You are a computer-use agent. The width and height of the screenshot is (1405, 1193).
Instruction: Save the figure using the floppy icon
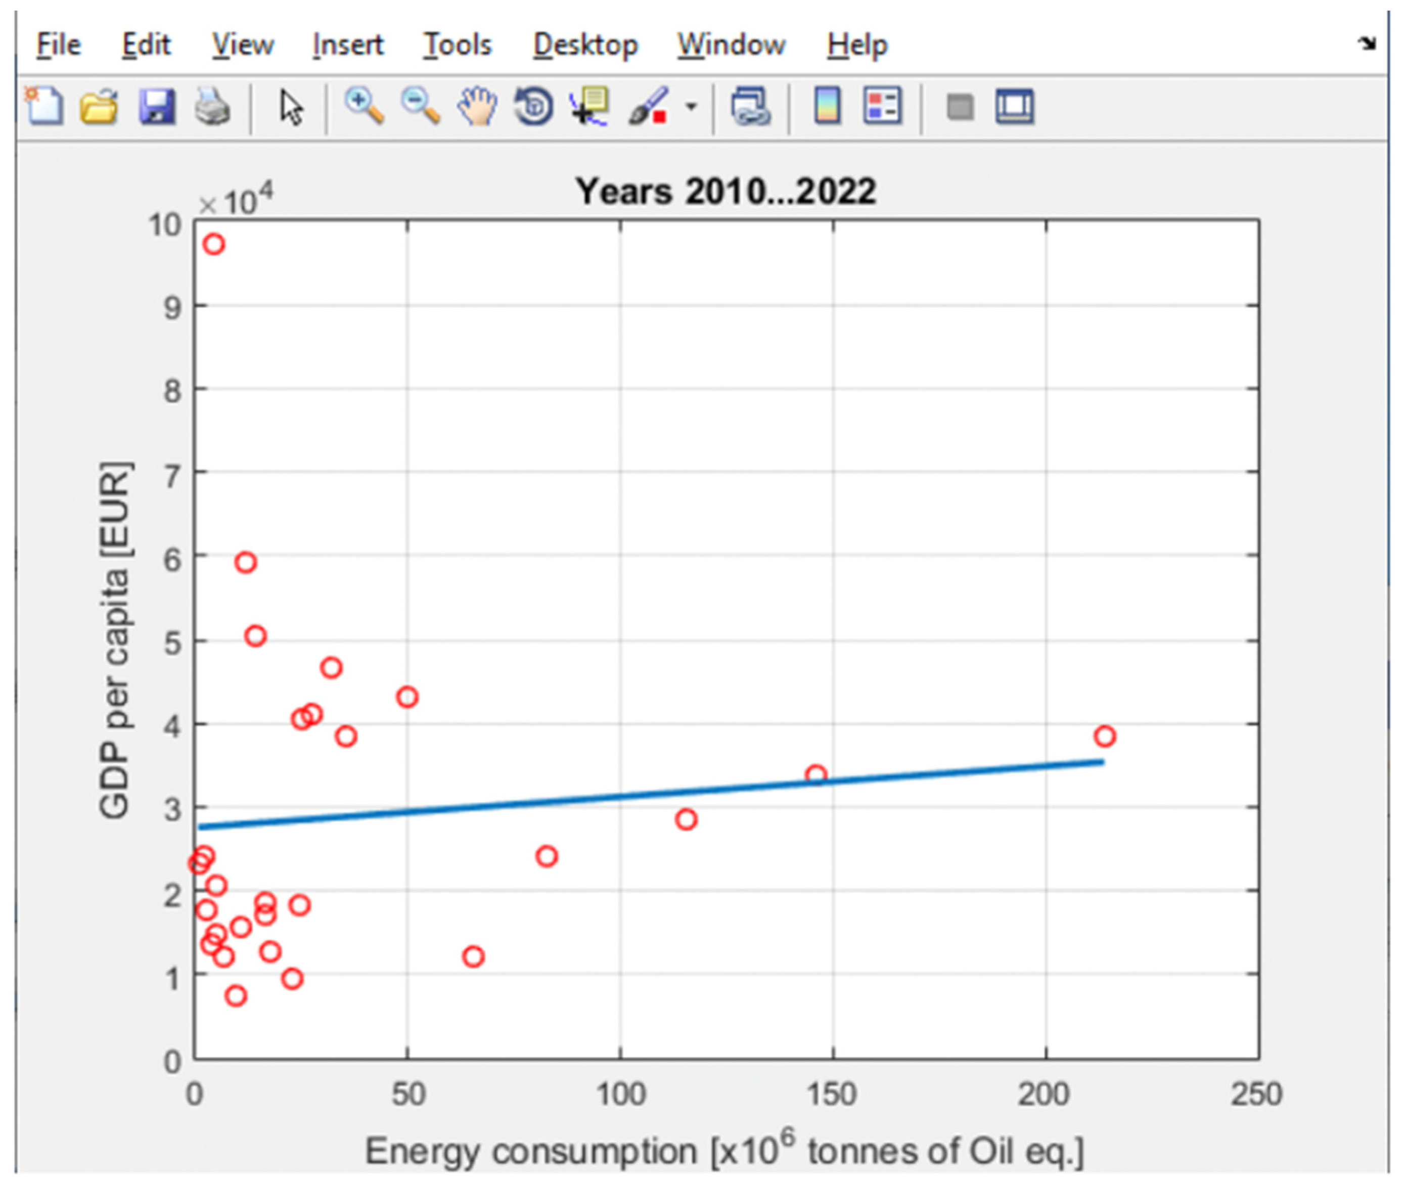157,106
